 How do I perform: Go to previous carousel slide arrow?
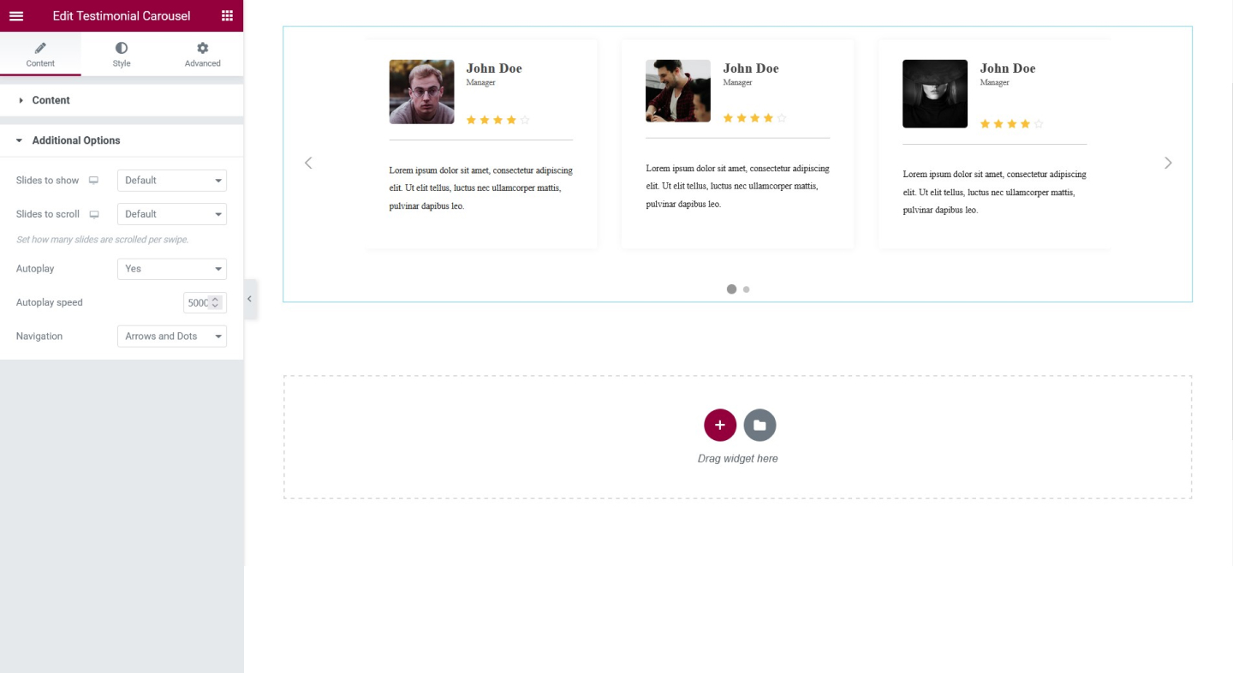[x=308, y=163]
